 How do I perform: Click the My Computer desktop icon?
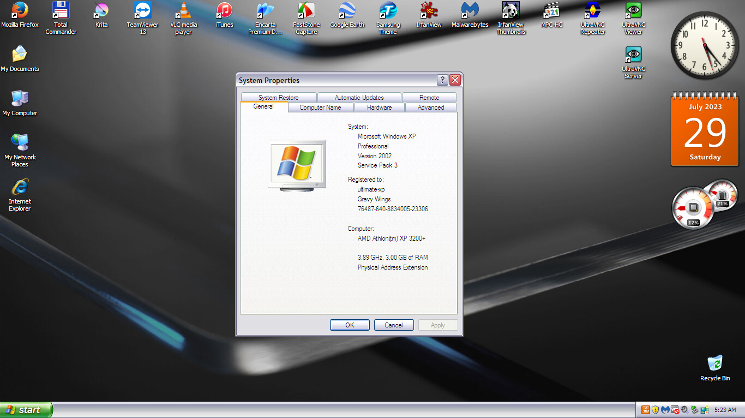pyautogui.click(x=20, y=99)
